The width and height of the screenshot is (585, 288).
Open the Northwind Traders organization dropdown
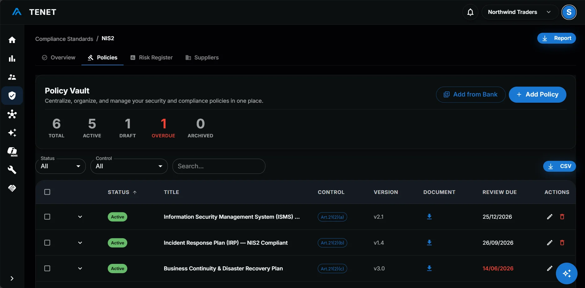[x=520, y=12]
